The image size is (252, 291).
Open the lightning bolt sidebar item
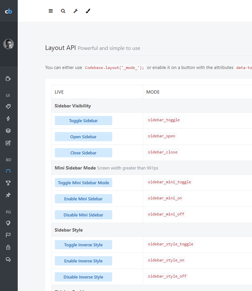(x=9, y=119)
